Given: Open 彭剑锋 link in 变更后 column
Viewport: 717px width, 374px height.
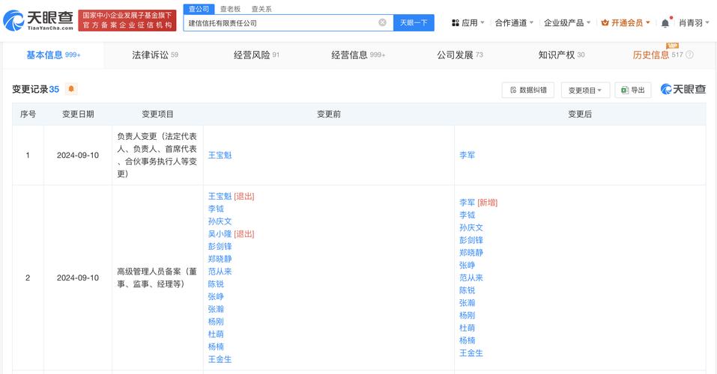Looking at the screenshot, I should (x=471, y=240).
